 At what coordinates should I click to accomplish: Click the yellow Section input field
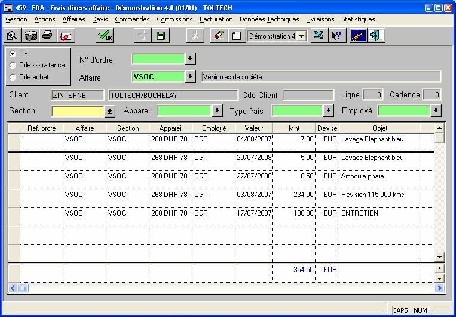click(x=78, y=111)
